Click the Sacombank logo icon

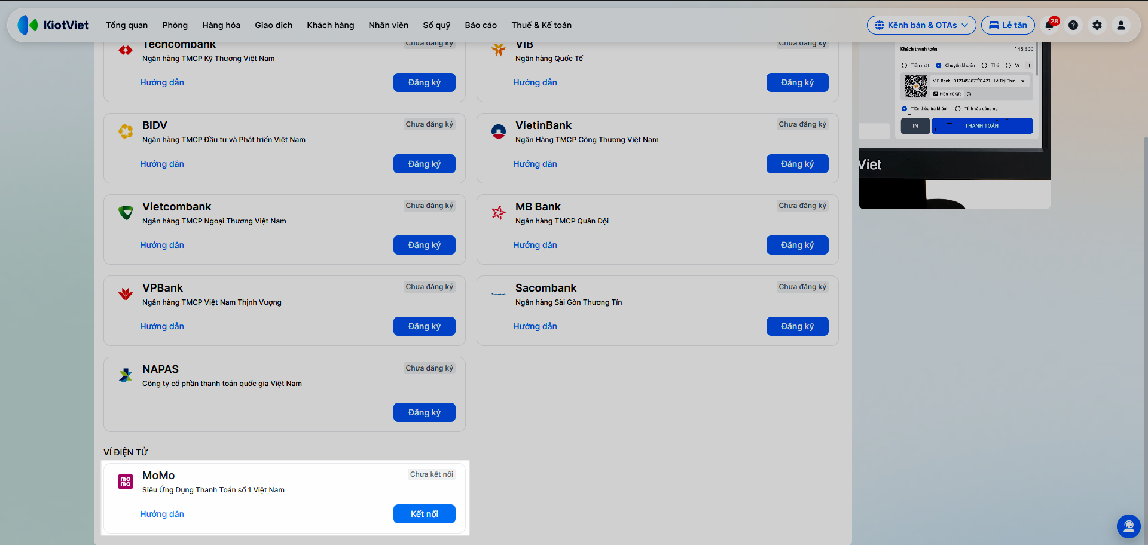pos(499,294)
